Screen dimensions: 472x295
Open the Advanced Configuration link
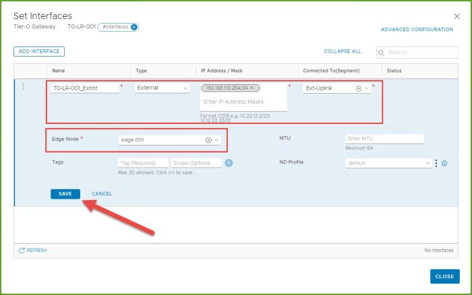click(417, 30)
